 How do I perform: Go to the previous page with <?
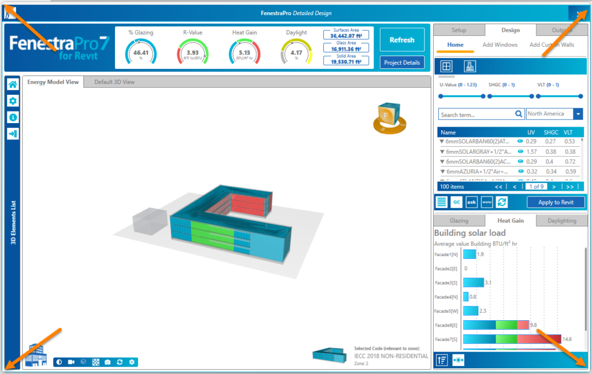click(515, 187)
